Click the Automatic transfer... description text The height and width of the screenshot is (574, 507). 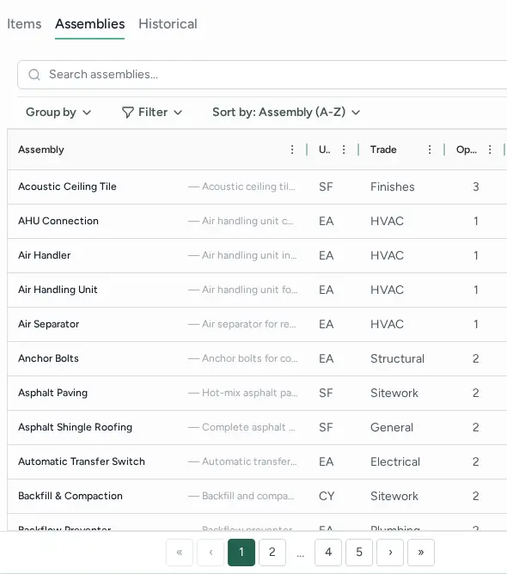pos(249,461)
